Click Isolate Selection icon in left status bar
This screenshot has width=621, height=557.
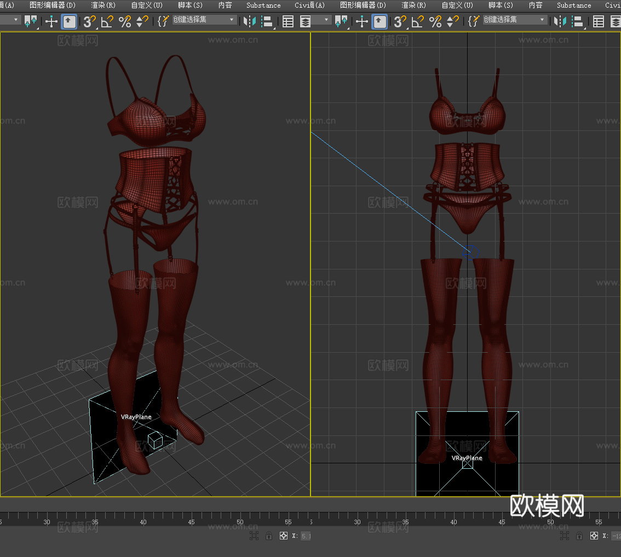tap(254, 536)
